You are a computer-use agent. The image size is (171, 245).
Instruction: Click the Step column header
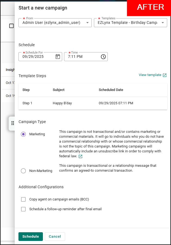pos(26,90)
